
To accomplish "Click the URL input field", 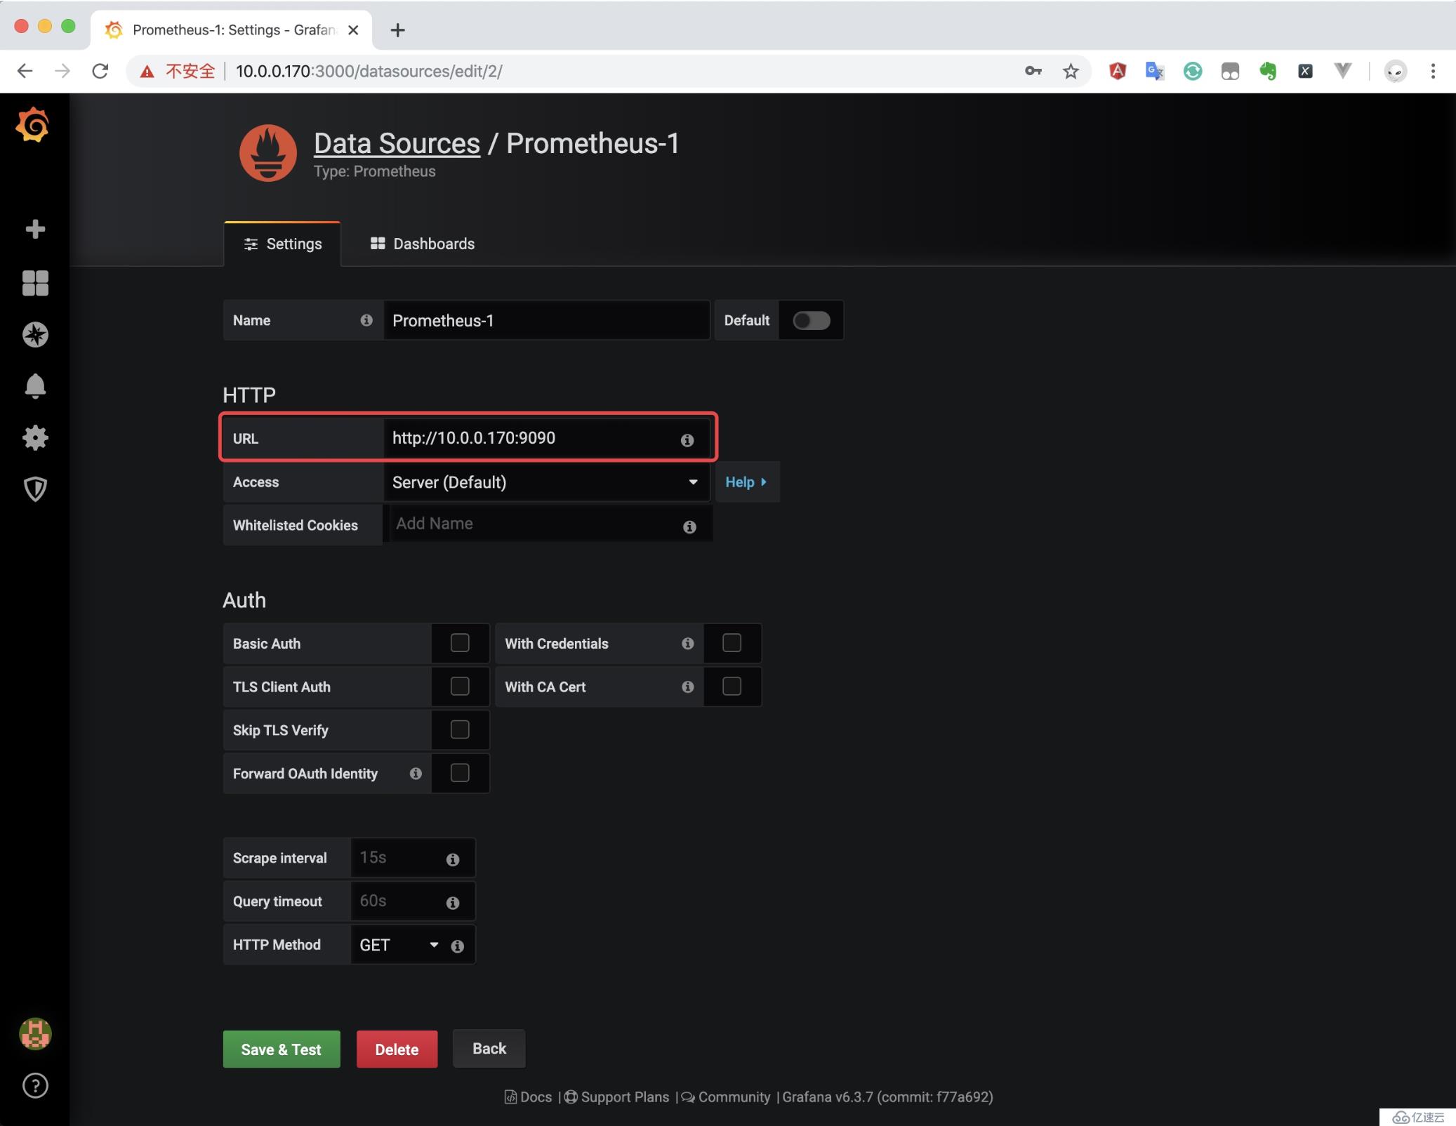I will pyautogui.click(x=546, y=439).
